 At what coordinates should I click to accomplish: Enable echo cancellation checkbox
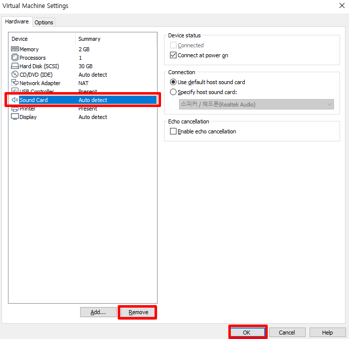point(173,131)
